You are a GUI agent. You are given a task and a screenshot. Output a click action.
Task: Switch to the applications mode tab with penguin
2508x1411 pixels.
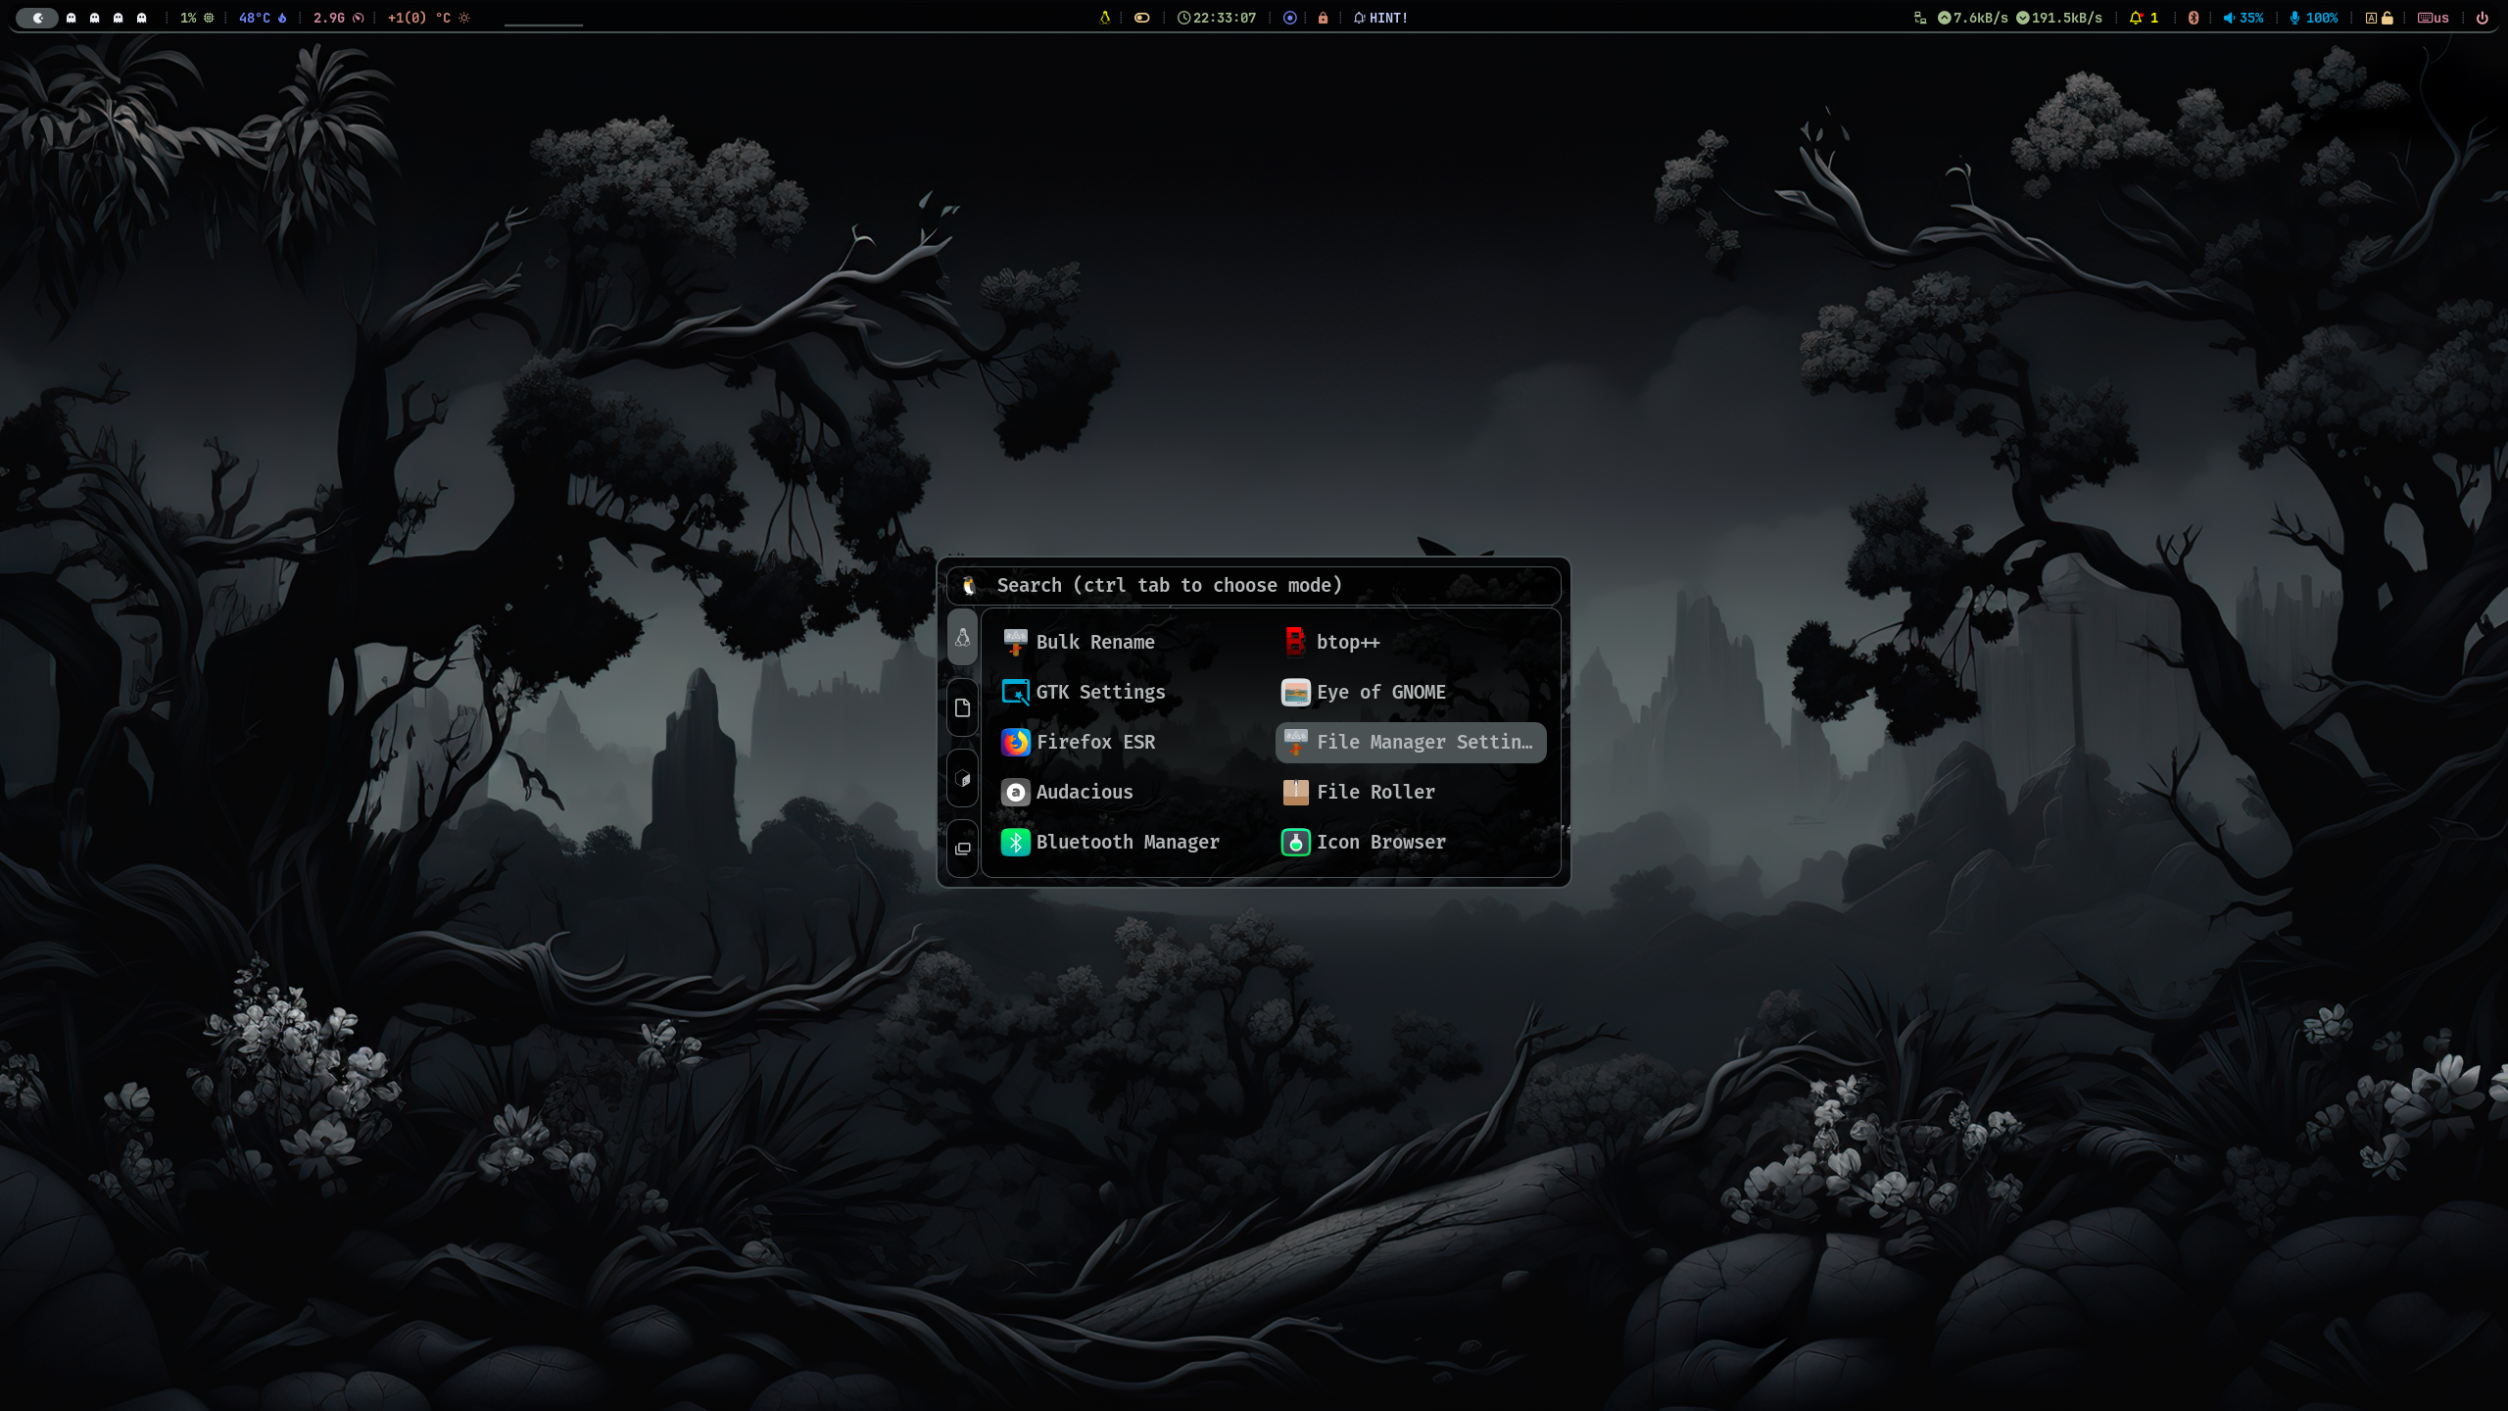click(962, 638)
